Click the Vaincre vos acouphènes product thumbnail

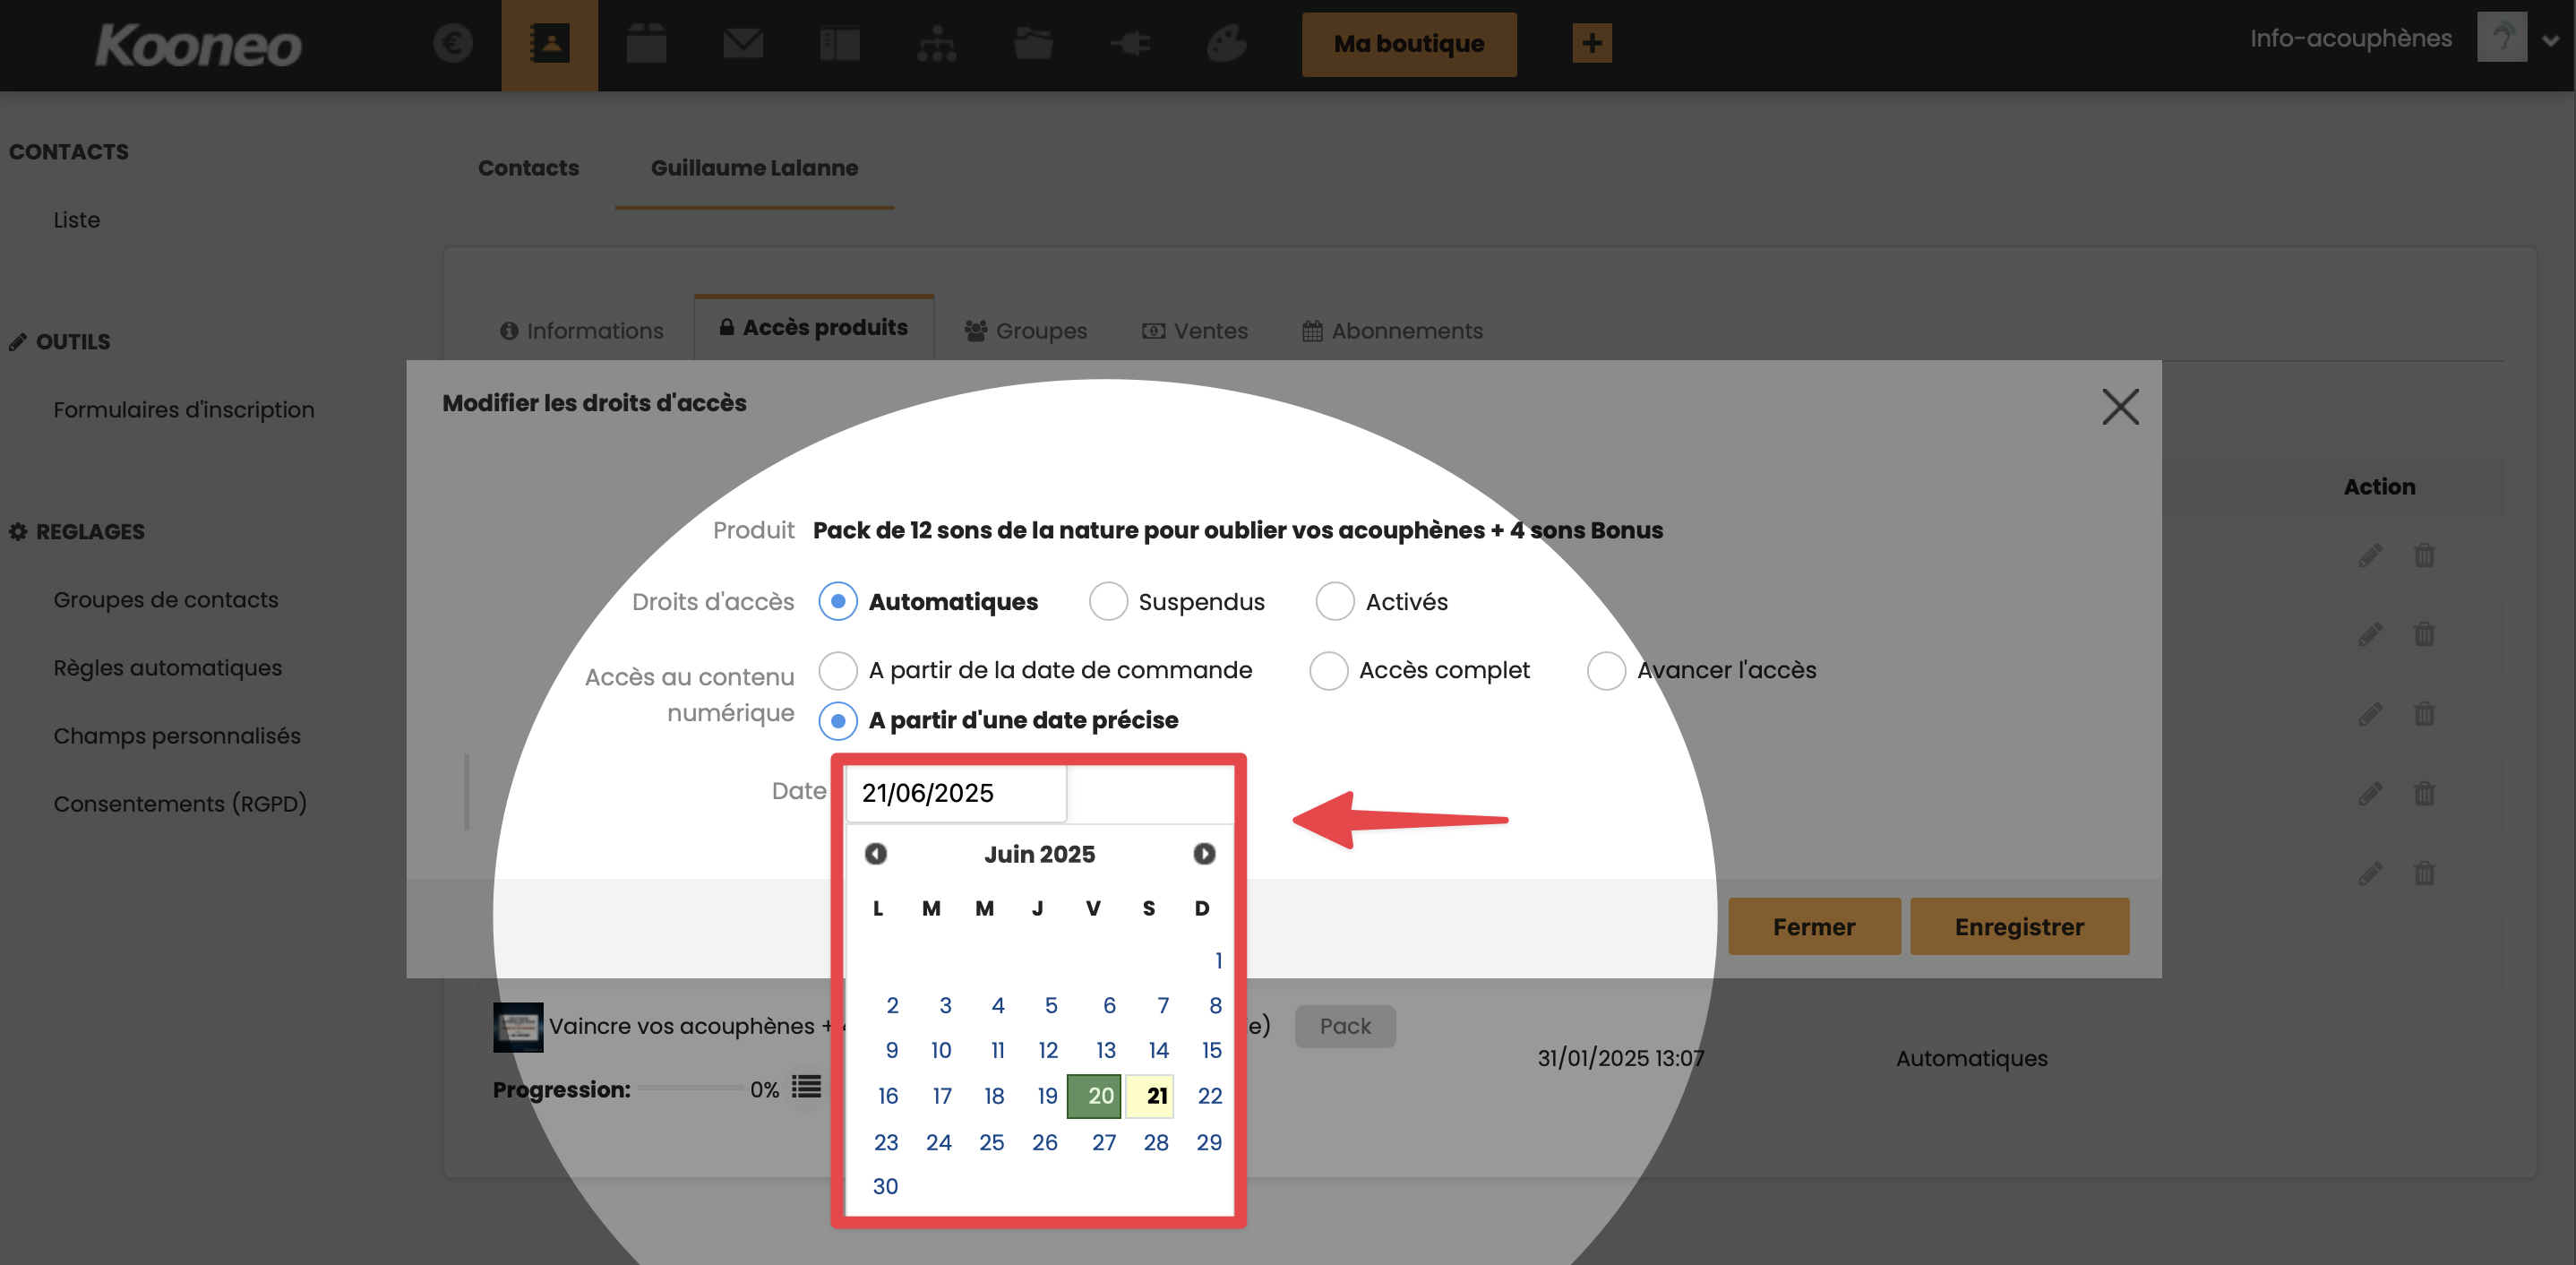(518, 1026)
